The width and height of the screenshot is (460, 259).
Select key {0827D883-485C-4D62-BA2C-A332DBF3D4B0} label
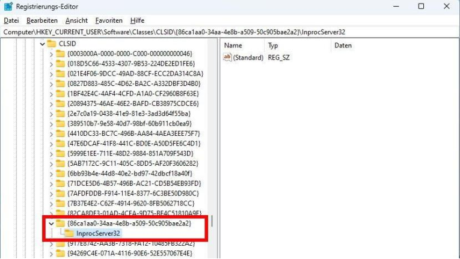[x=133, y=84]
